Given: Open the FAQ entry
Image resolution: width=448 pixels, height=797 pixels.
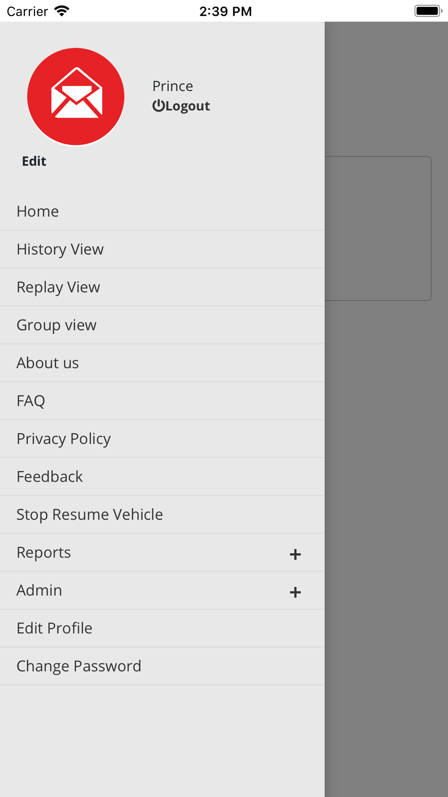Looking at the screenshot, I should point(162,401).
